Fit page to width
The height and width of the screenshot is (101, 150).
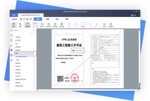point(49,25)
